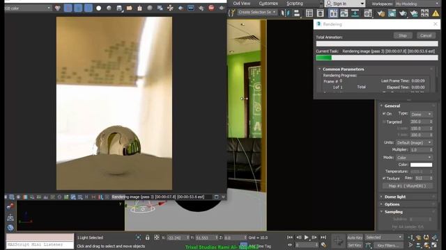Toggle the gray sphere monochromatic mode button

point(109,8)
